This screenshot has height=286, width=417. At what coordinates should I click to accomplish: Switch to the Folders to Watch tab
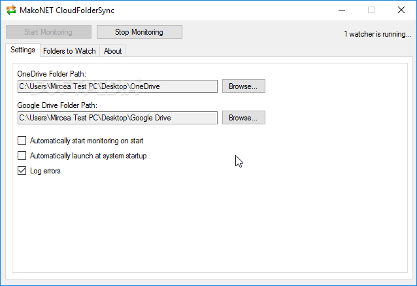69,51
